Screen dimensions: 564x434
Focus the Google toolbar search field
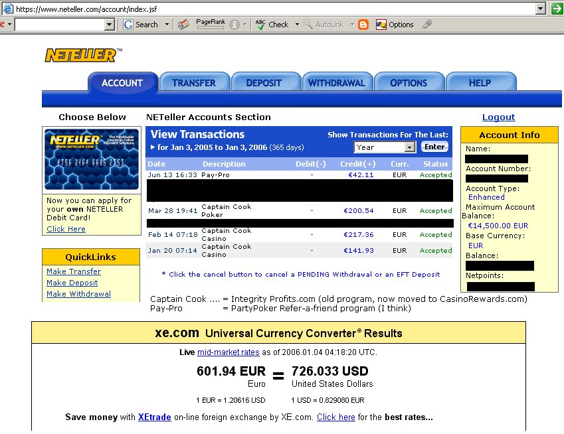[60, 25]
